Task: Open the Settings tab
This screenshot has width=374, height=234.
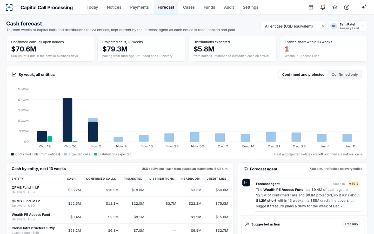Action: (x=250, y=7)
